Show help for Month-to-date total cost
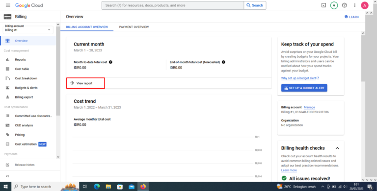377x191 pixels. point(110,62)
